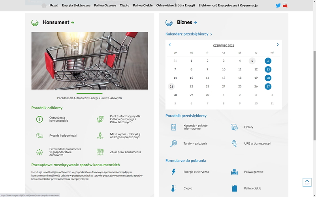The image size is (316, 197).
Task: Go to previous month in calendar
Action: point(170,45)
